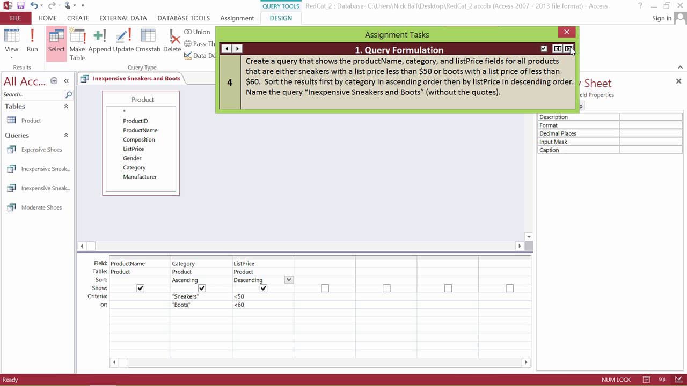Click the Caption property value field
The height and width of the screenshot is (386, 687).
651,150
